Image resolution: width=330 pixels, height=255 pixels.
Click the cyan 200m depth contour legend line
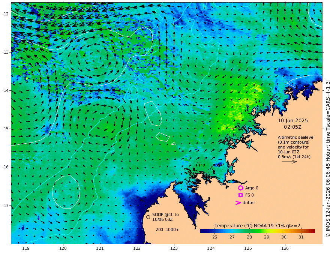pyautogui.click(x=162, y=233)
